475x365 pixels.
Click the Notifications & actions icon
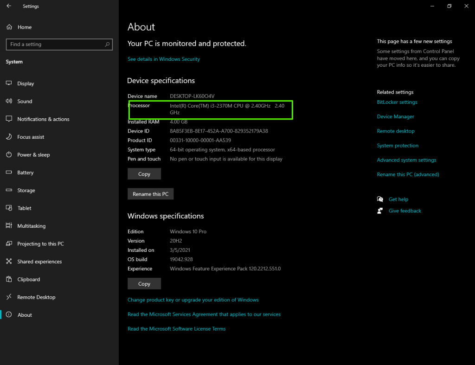click(x=9, y=119)
